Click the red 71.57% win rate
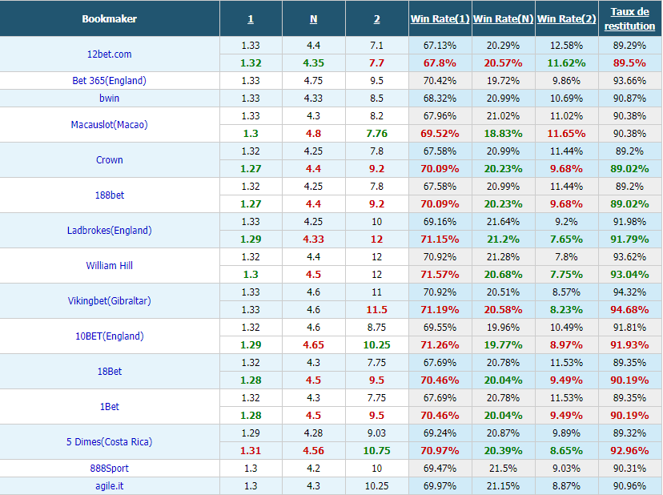Image resolution: width=663 pixels, height=495 pixels. point(440,275)
